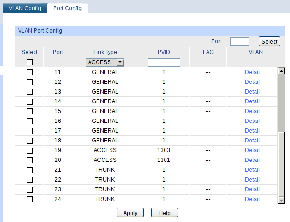Click the scrollbar up arrow
This screenshot has width=290, height=222.
click(281, 71)
